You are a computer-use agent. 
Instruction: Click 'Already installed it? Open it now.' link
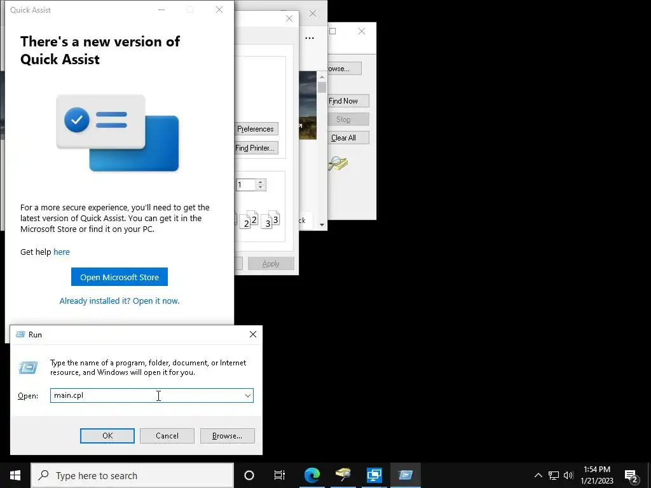[119, 301]
